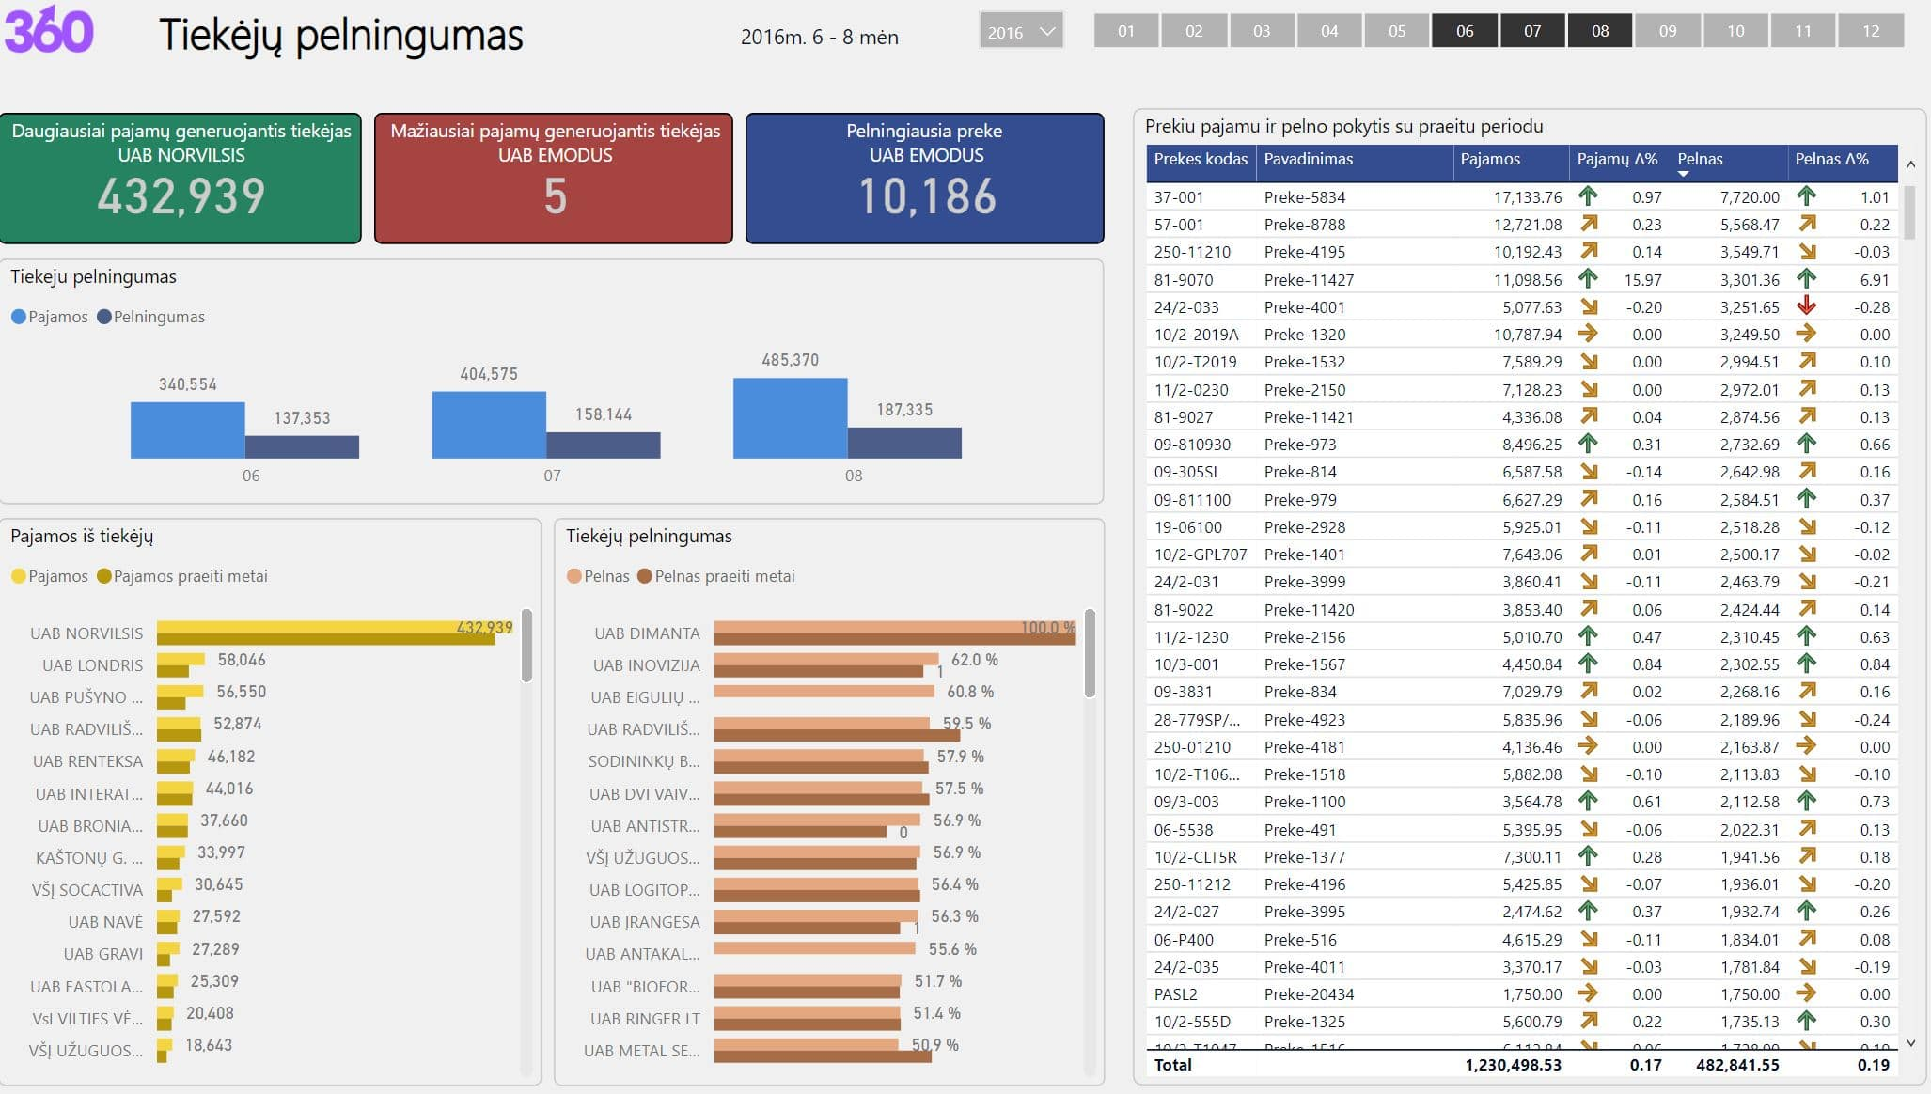Click green up arrow in Preke-5834 revenue row
1931x1094 pixels.
pyautogui.click(x=1588, y=196)
